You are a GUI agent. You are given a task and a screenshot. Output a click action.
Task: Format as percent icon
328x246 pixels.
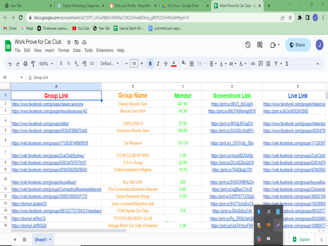(x=69, y=63)
